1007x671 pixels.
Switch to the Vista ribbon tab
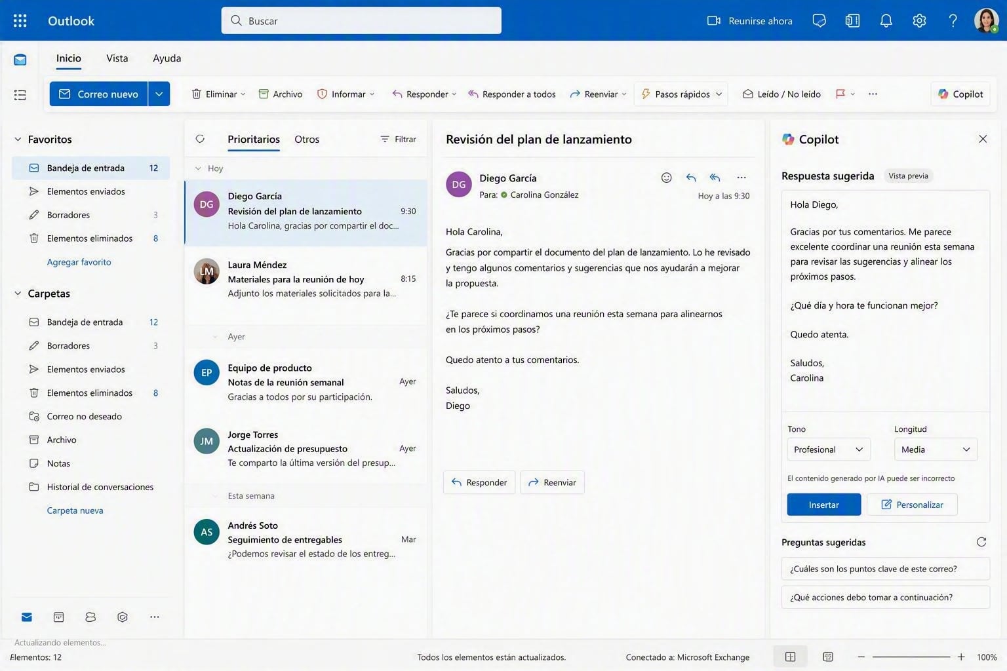(x=117, y=58)
